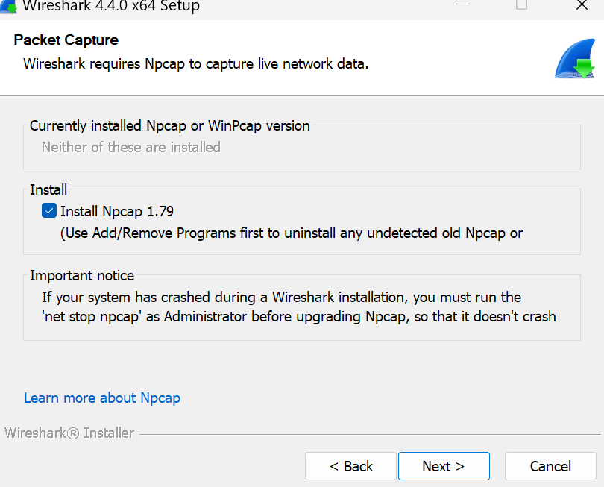Go back with the Back button
This screenshot has width=604, height=487.
click(350, 466)
